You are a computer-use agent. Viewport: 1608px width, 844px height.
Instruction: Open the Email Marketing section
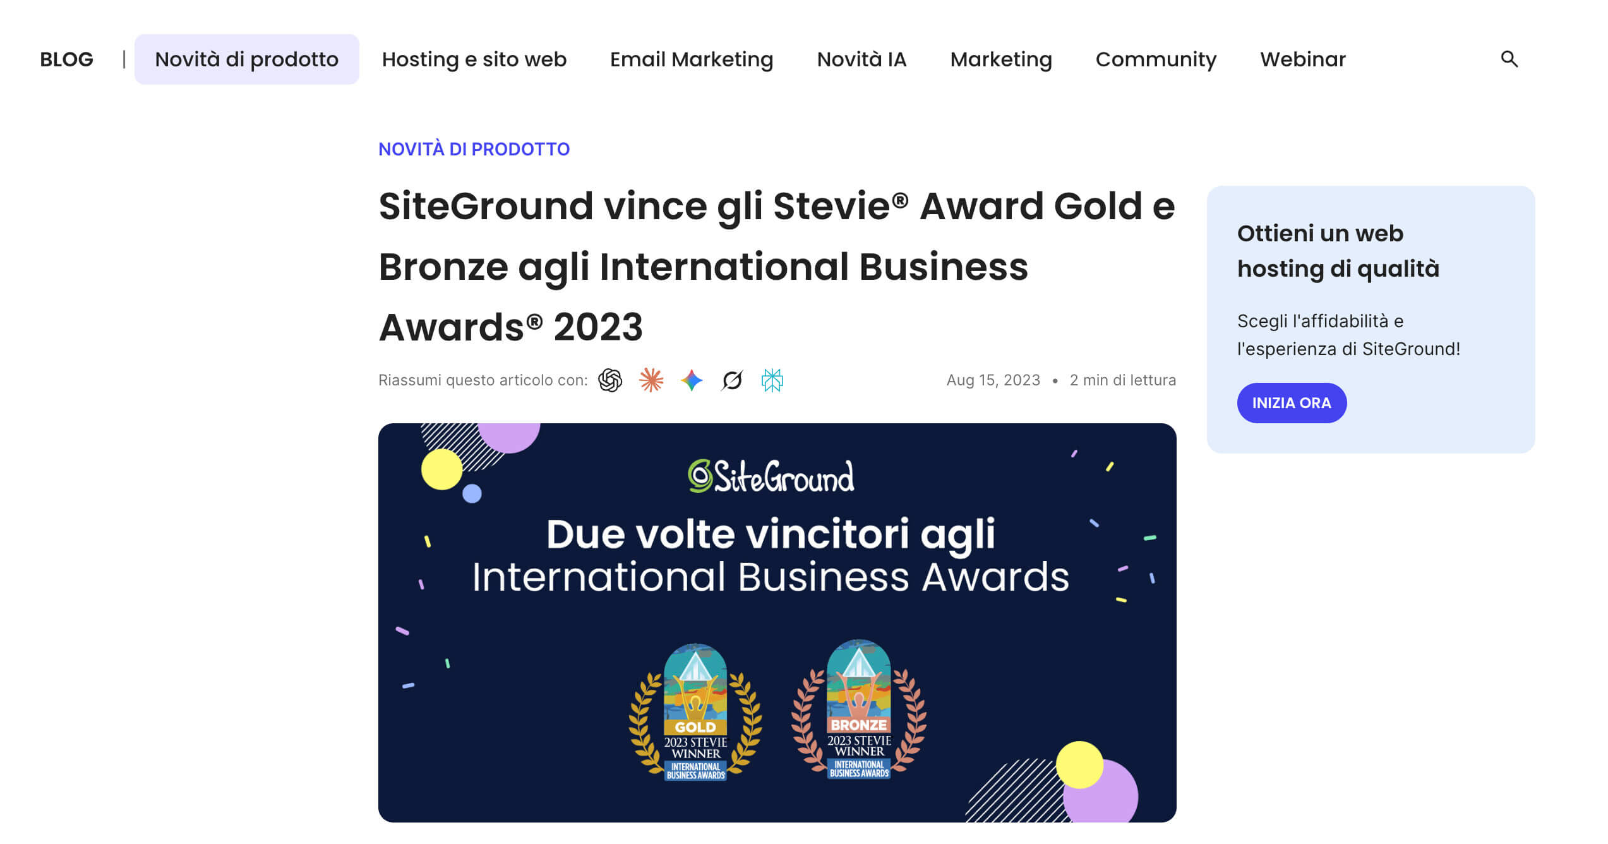[691, 59]
